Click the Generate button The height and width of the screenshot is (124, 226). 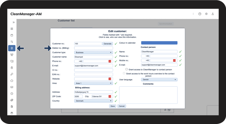108,44
